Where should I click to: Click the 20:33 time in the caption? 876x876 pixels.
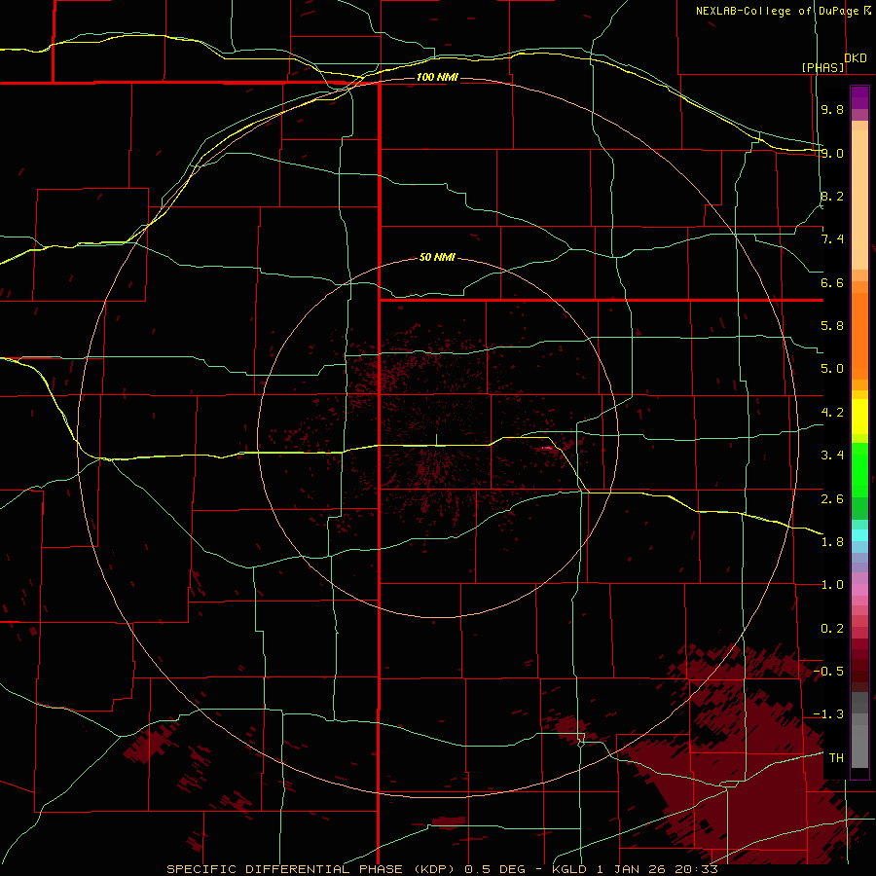(696, 869)
